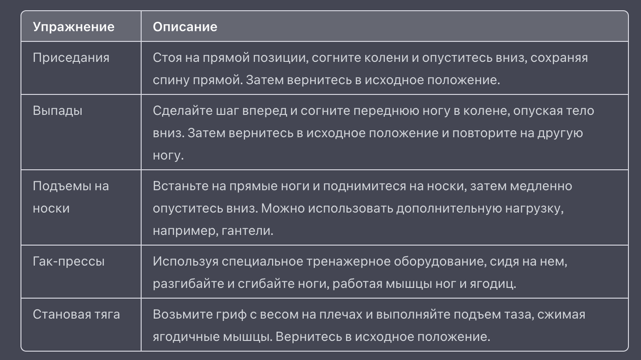Select the Приседания exercise cell
This screenshot has width=641, height=360.
pyautogui.click(x=81, y=68)
